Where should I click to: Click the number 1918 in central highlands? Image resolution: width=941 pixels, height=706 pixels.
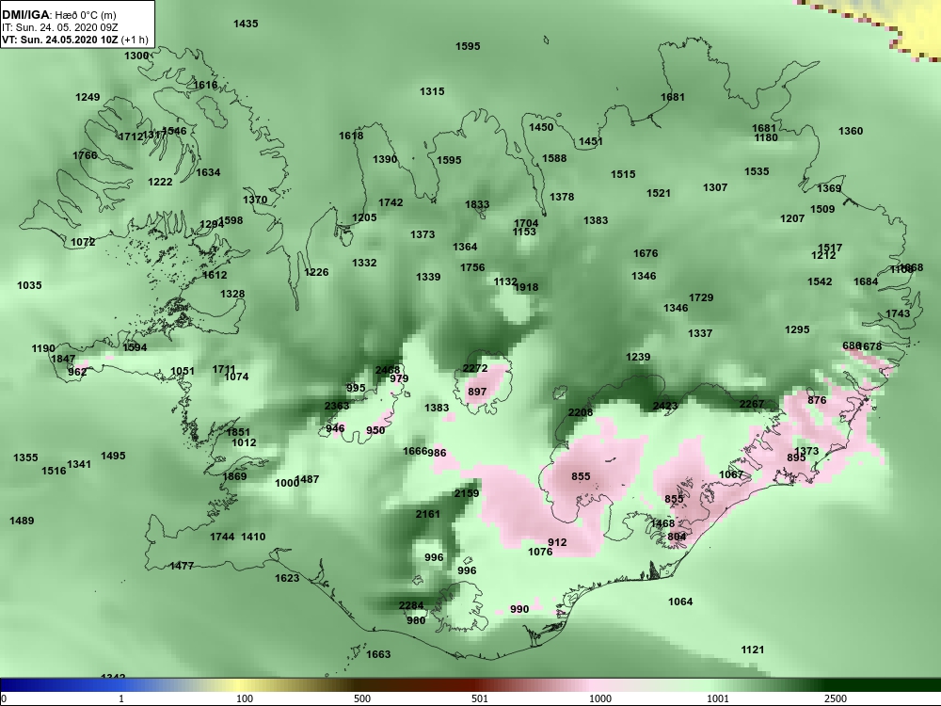(x=526, y=287)
